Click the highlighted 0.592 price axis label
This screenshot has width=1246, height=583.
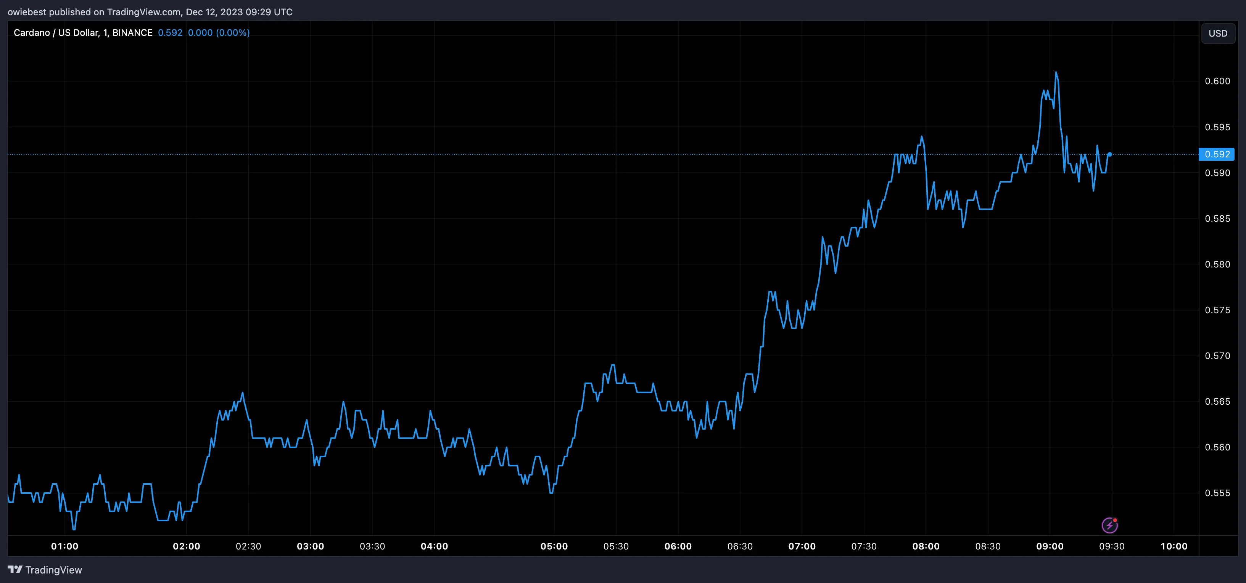pos(1217,155)
